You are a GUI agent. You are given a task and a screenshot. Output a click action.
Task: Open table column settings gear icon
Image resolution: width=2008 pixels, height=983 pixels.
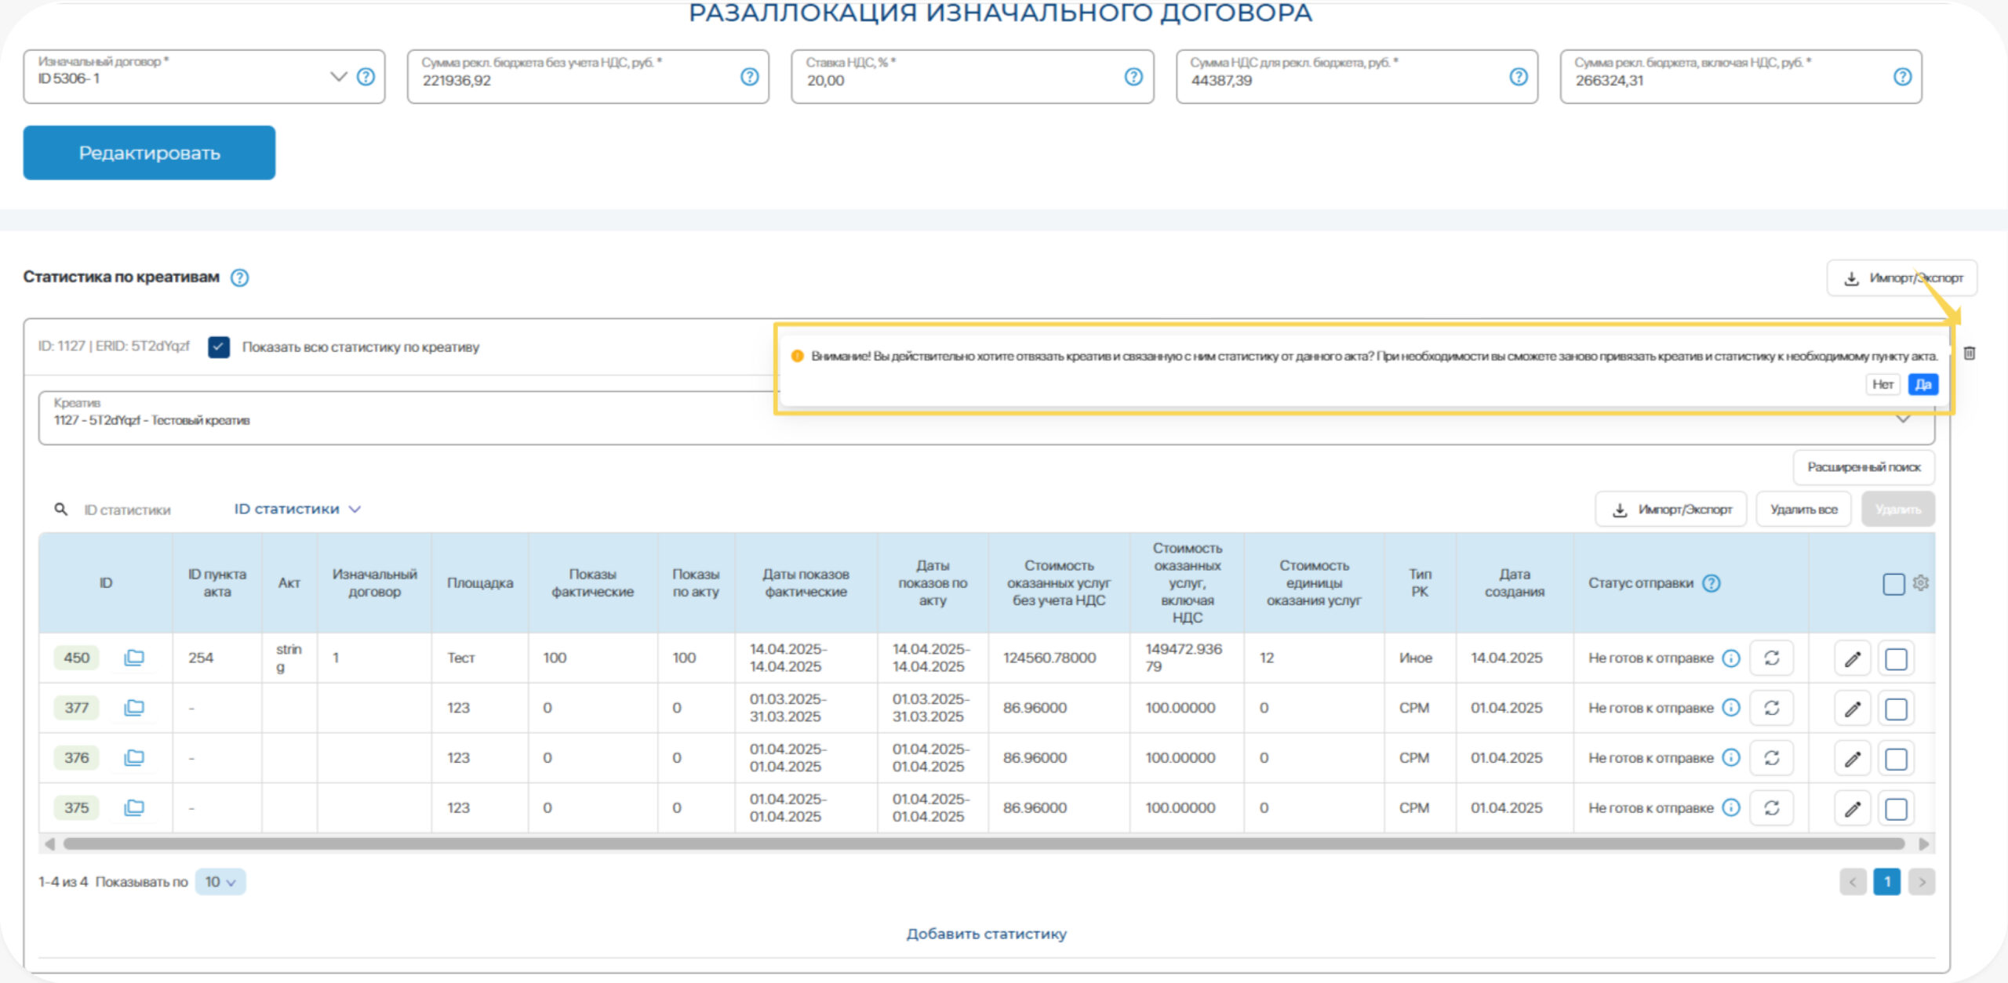tap(1920, 583)
